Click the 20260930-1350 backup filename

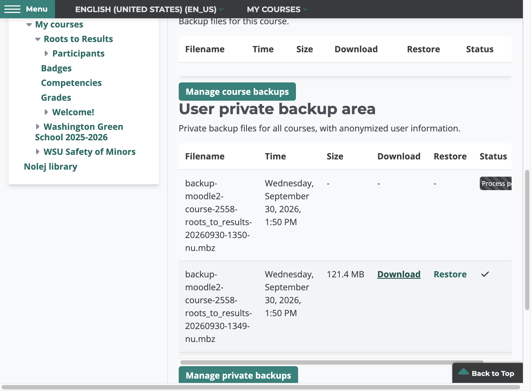coord(218,215)
